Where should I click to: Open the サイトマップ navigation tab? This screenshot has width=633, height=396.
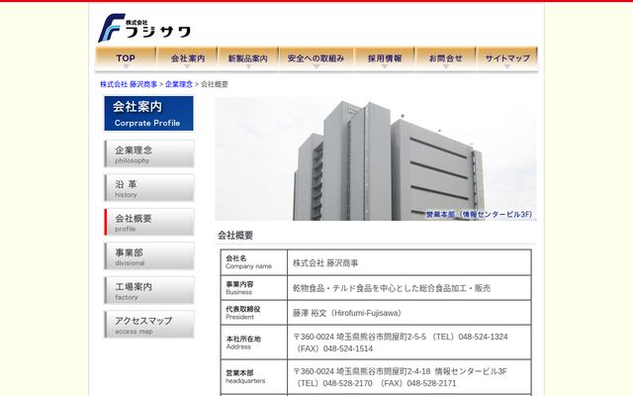pos(507,58)
